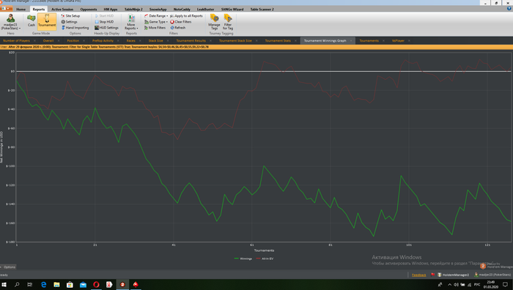Open Microsoft Edge from taskbar
The height and width of the screenshot is (290, 513).
(x=43, y=284)
